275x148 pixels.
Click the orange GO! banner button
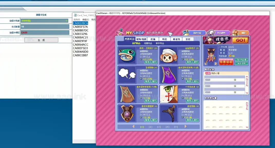tap(240, 40)
